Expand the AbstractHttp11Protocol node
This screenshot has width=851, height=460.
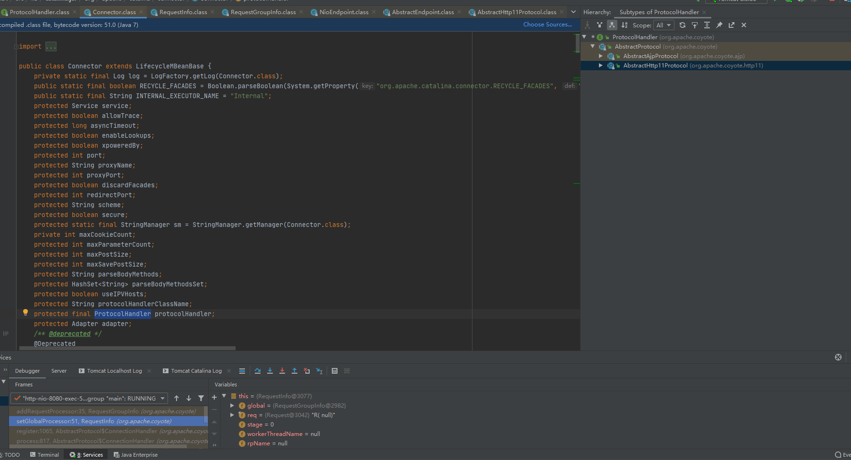(601, 66)
